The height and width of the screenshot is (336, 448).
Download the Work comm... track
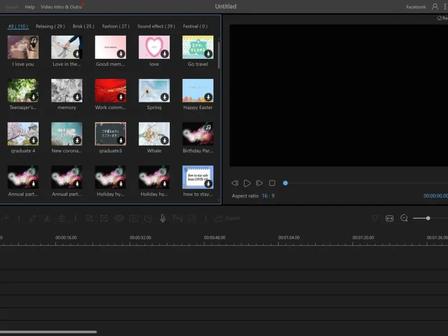121,97
